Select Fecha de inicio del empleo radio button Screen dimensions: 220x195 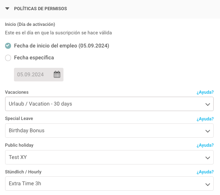coord(8,46)
